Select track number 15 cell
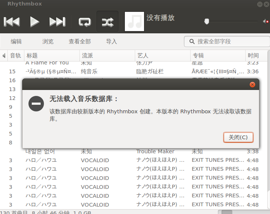The width and height of the screenshot is (270, 214). (12, 71)
